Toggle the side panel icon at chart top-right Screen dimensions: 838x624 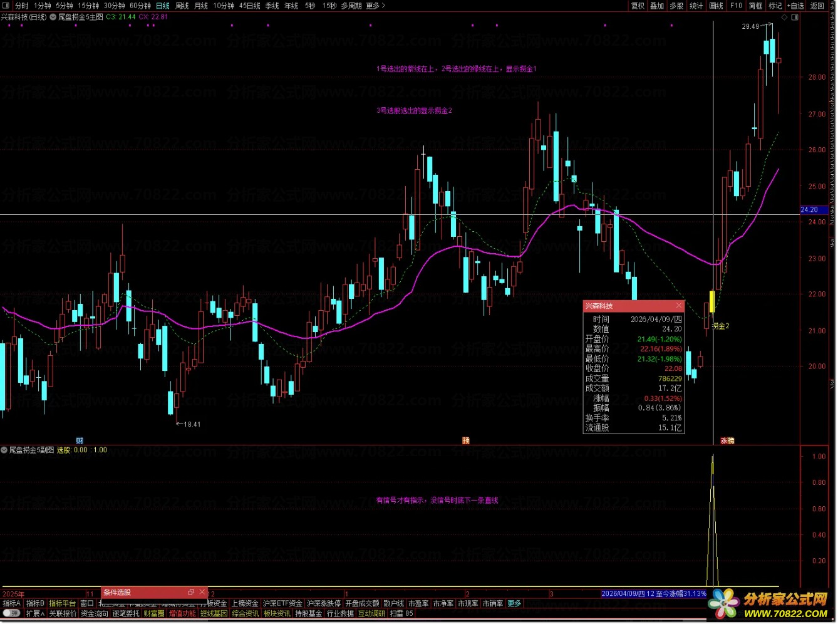(x=795, y=17)
